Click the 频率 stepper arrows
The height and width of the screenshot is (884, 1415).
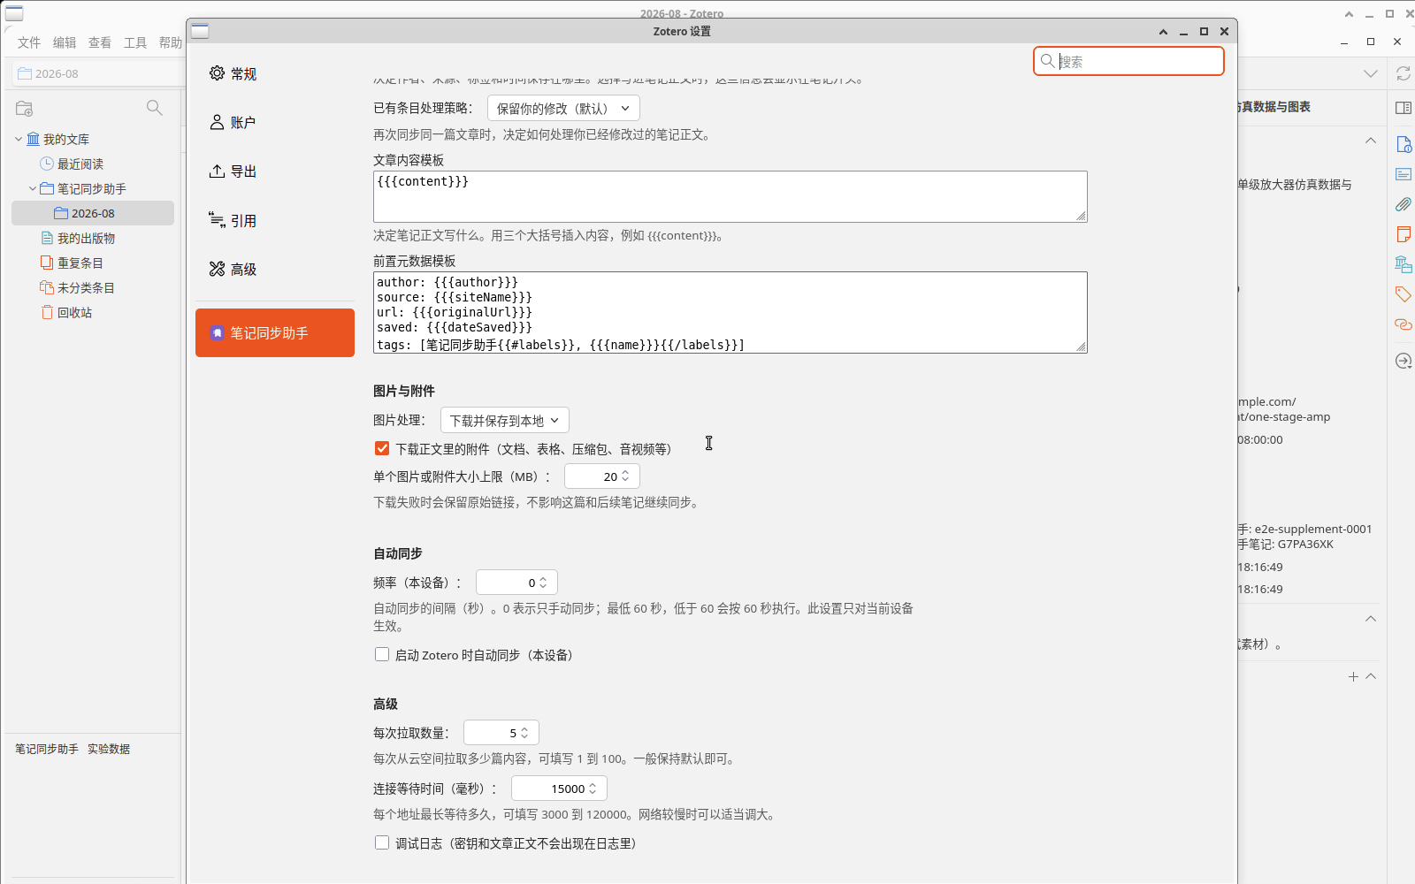click(x=543, y=582)
